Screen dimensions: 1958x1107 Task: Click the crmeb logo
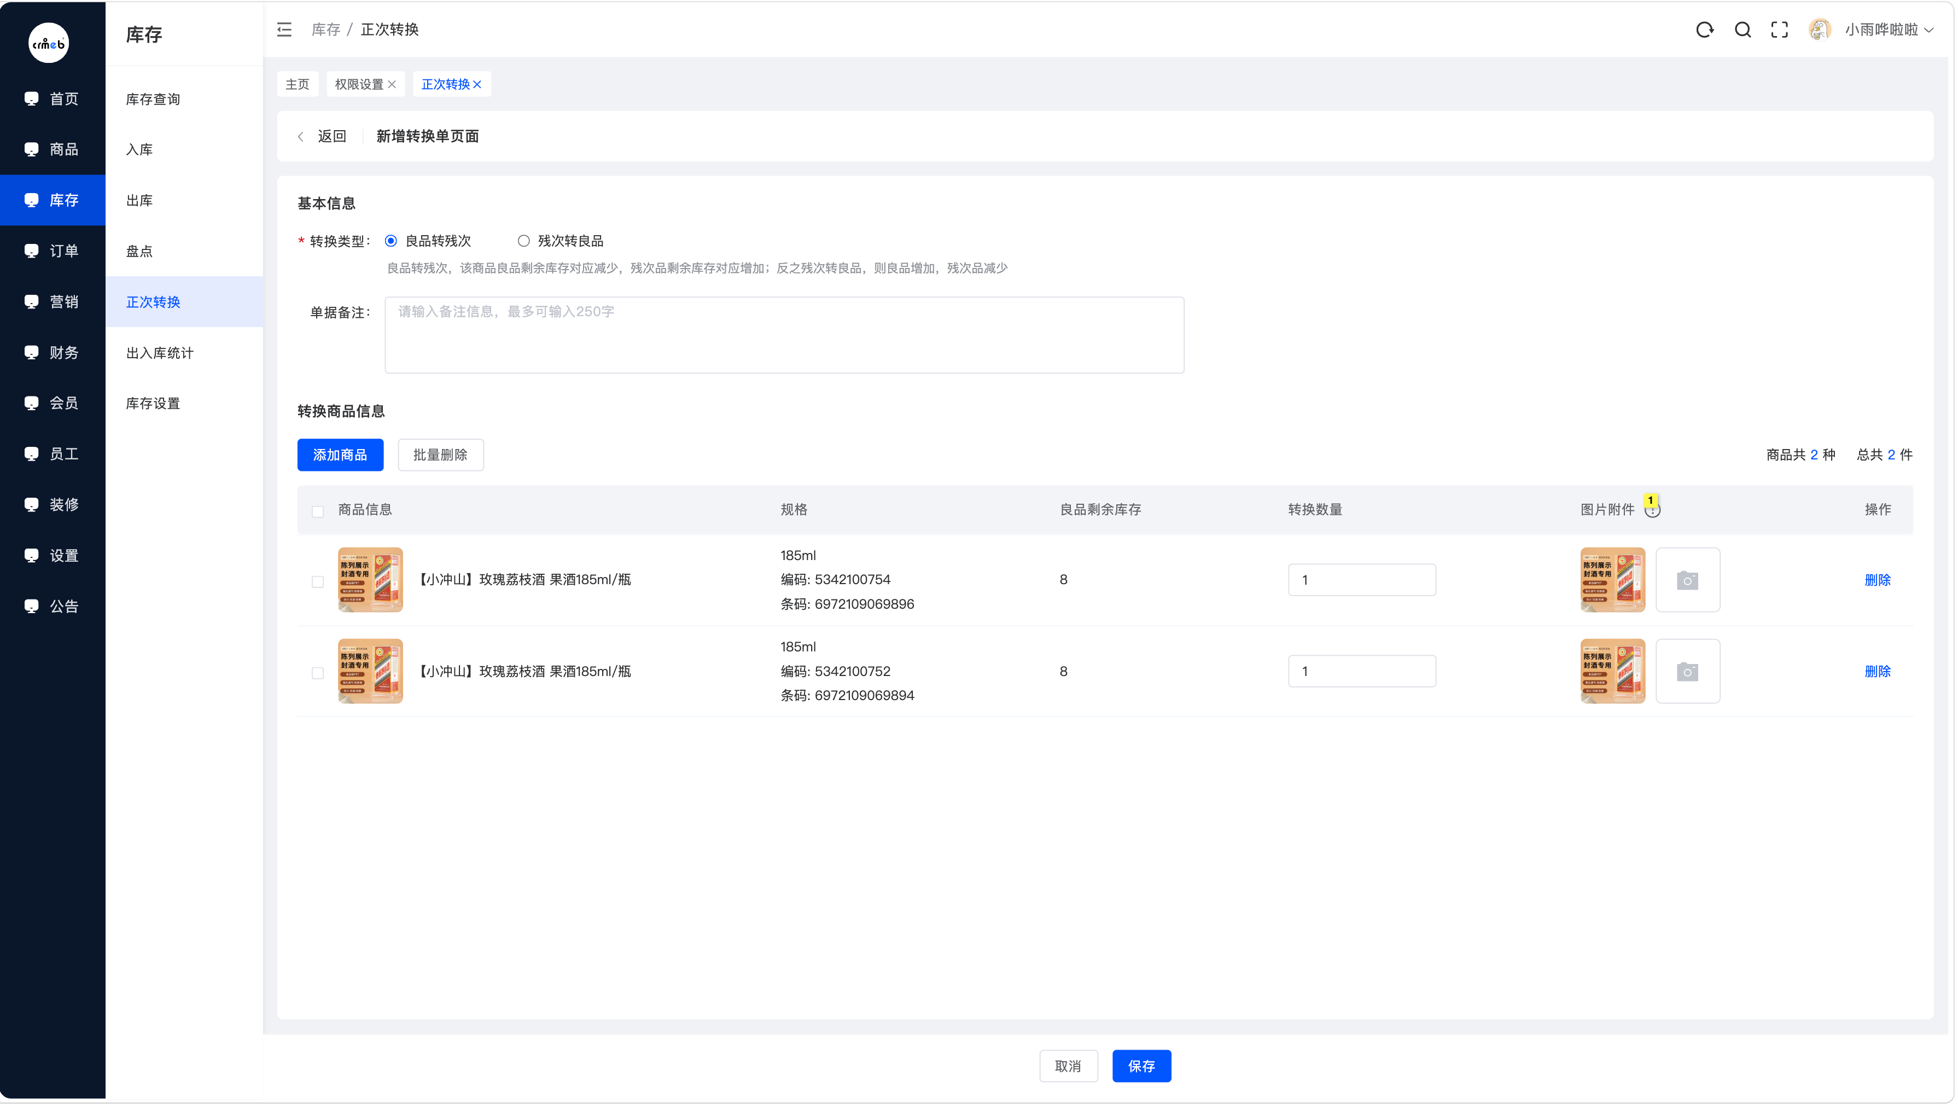[49, 43]
